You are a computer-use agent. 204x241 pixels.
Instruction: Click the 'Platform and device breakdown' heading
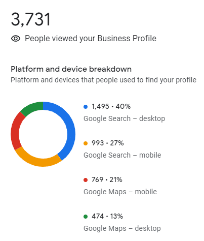[x=71, y=69]
